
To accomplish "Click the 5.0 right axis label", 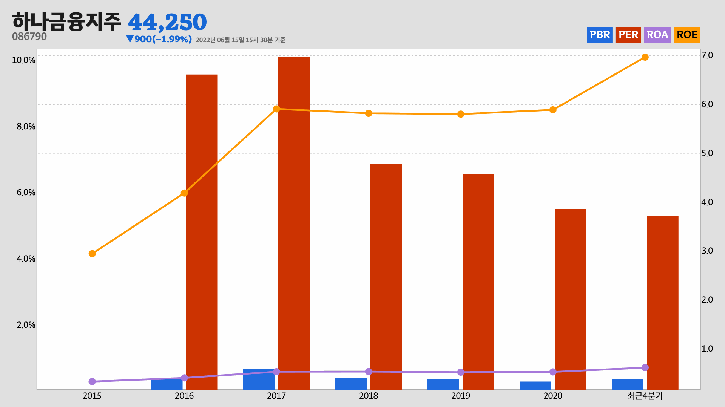I will point(707,153).
